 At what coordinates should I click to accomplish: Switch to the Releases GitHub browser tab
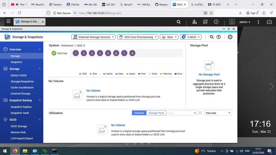(162, 5)
